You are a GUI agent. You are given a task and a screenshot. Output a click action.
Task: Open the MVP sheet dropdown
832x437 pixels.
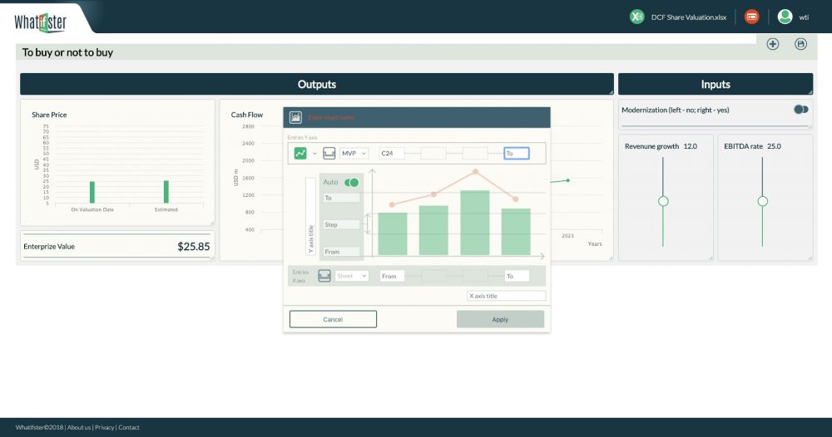point(354,153)
